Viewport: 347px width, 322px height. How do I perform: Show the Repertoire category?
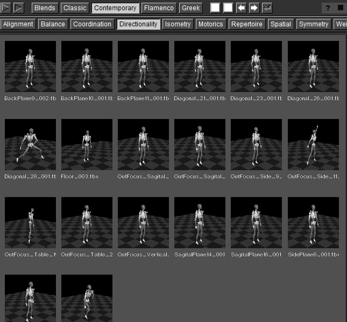(247, 24)
